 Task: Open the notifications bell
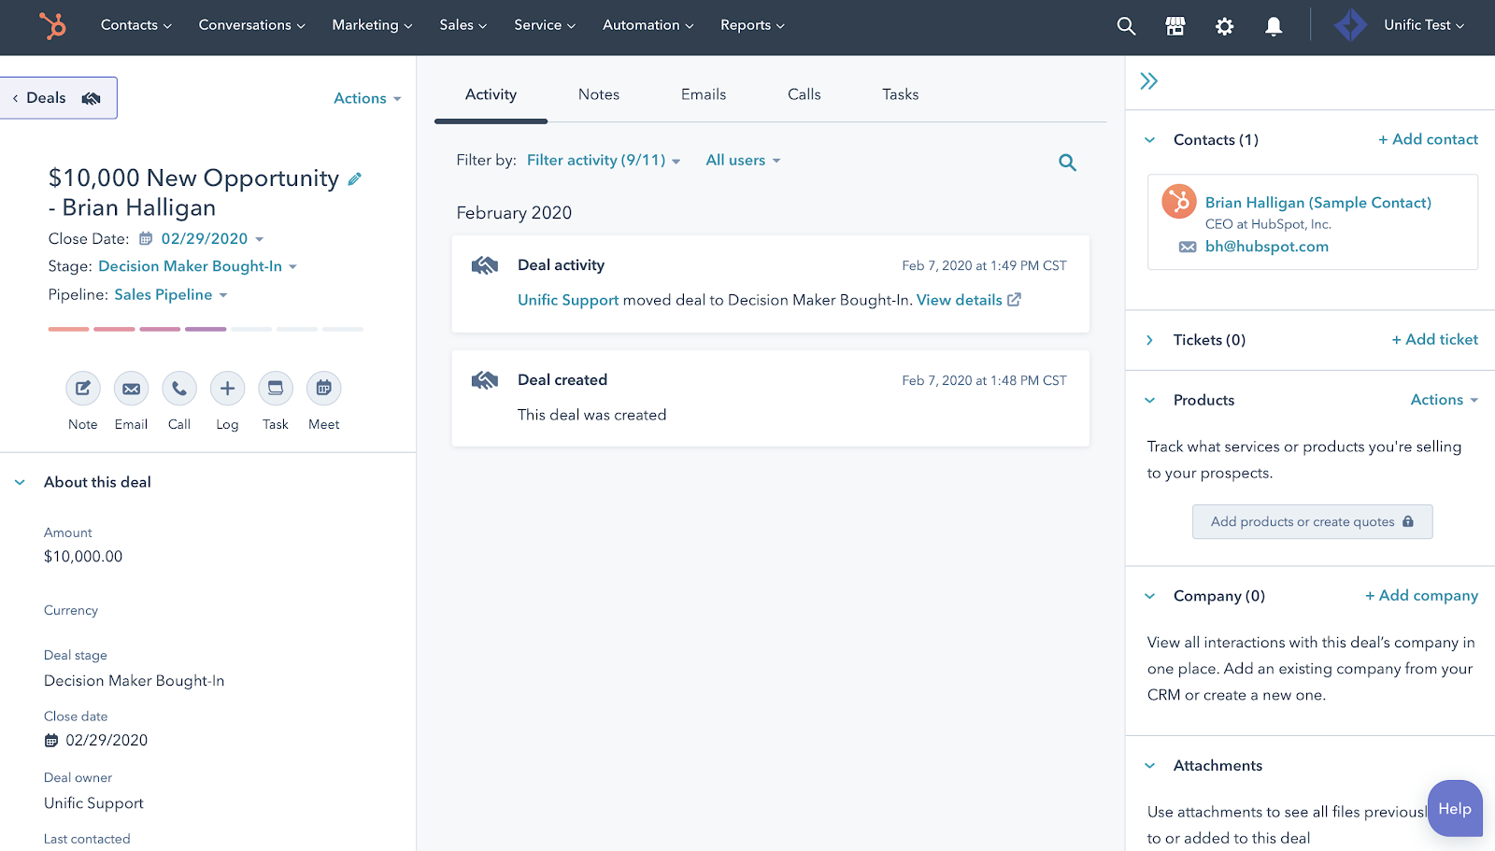pyautogui.click(x=1274, y=26)
